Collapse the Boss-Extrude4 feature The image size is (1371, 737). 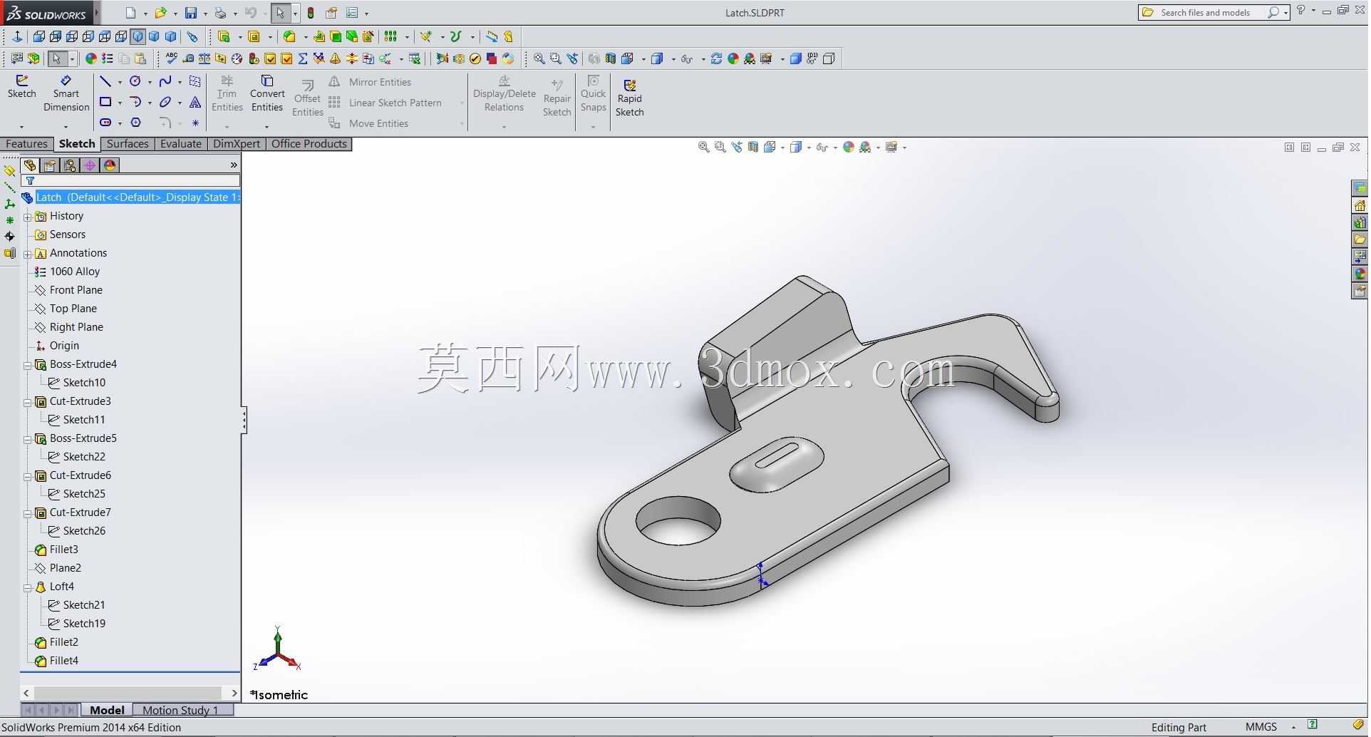coord(27,365)
